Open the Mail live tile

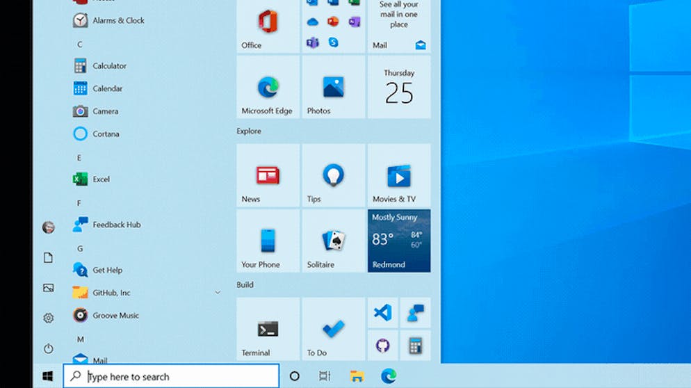(x=399, y=26)
